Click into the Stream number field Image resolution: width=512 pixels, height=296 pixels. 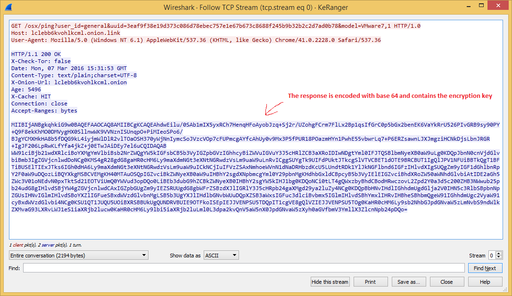click(492, 255)
